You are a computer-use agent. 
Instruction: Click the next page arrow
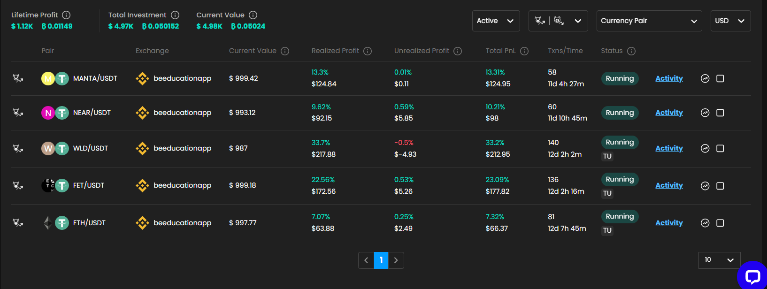click(x=396, y=260)
